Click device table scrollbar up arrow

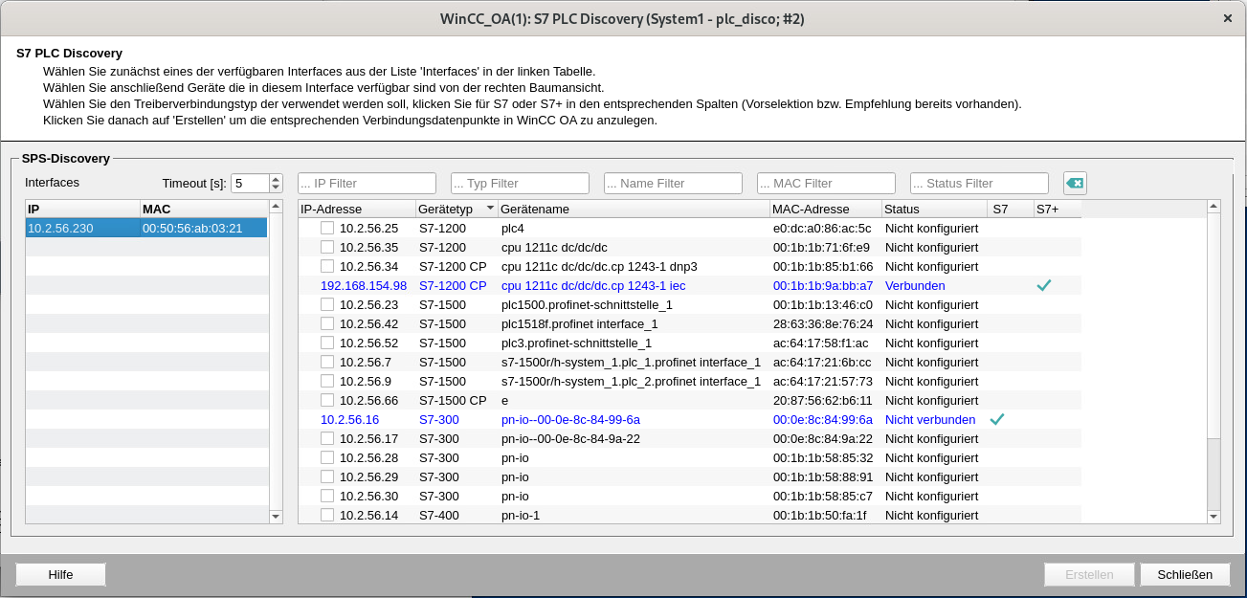(1214, 207)
